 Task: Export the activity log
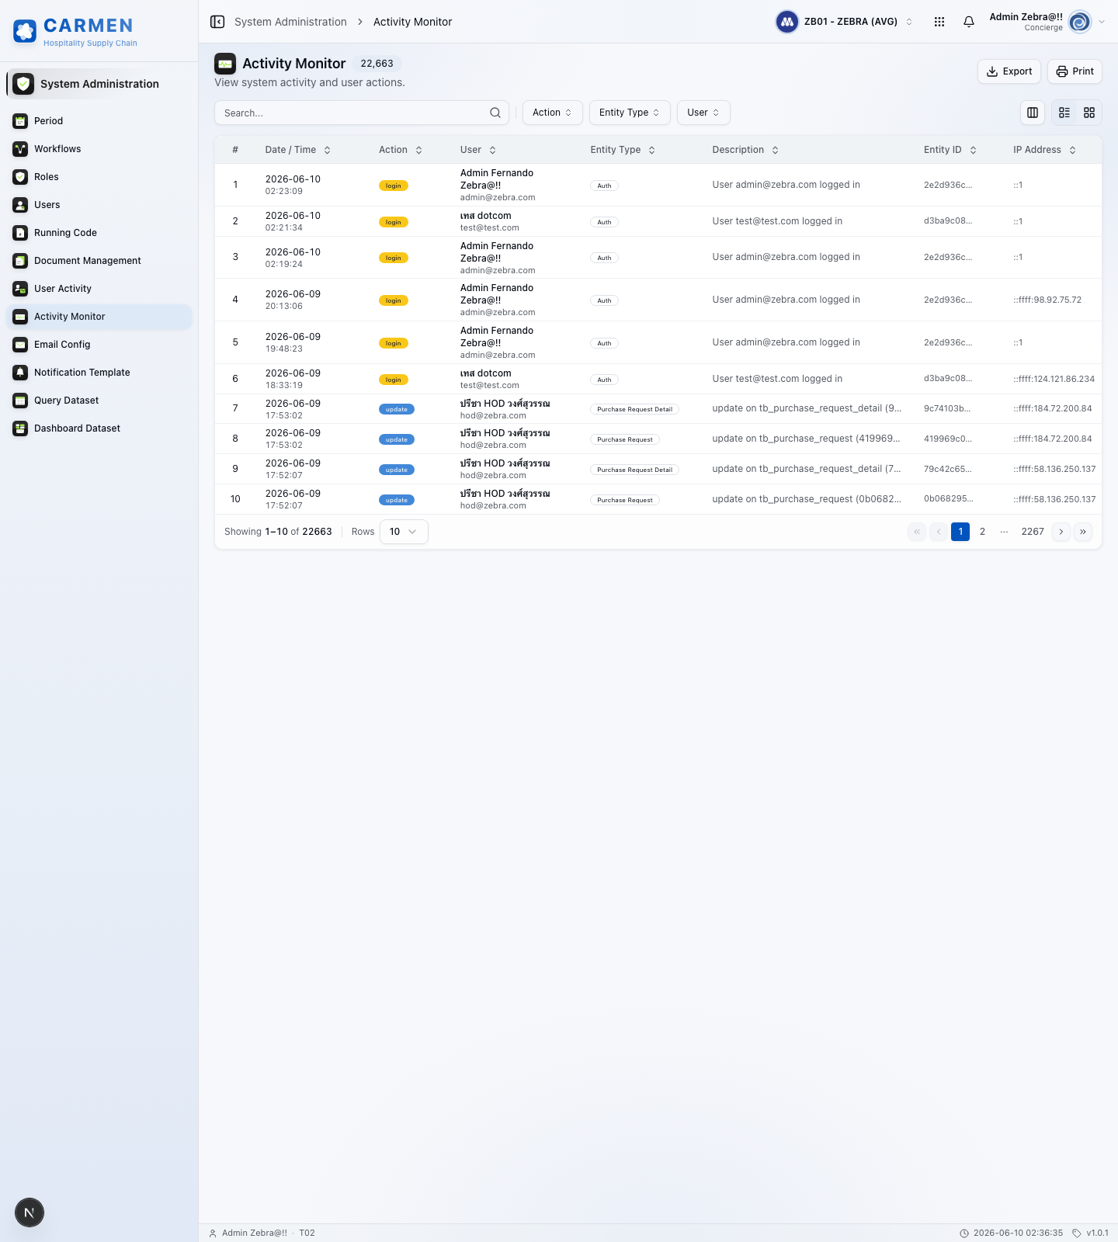click(x=1009, y=71)
